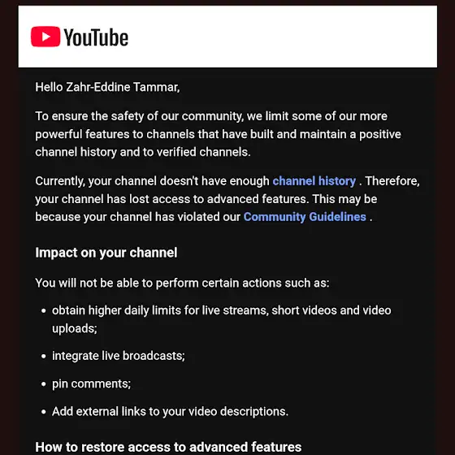Click the integrate live broadcasts list item
Image resolution: width=455 pixels, height=455 pixels.
tap(119, 356)
